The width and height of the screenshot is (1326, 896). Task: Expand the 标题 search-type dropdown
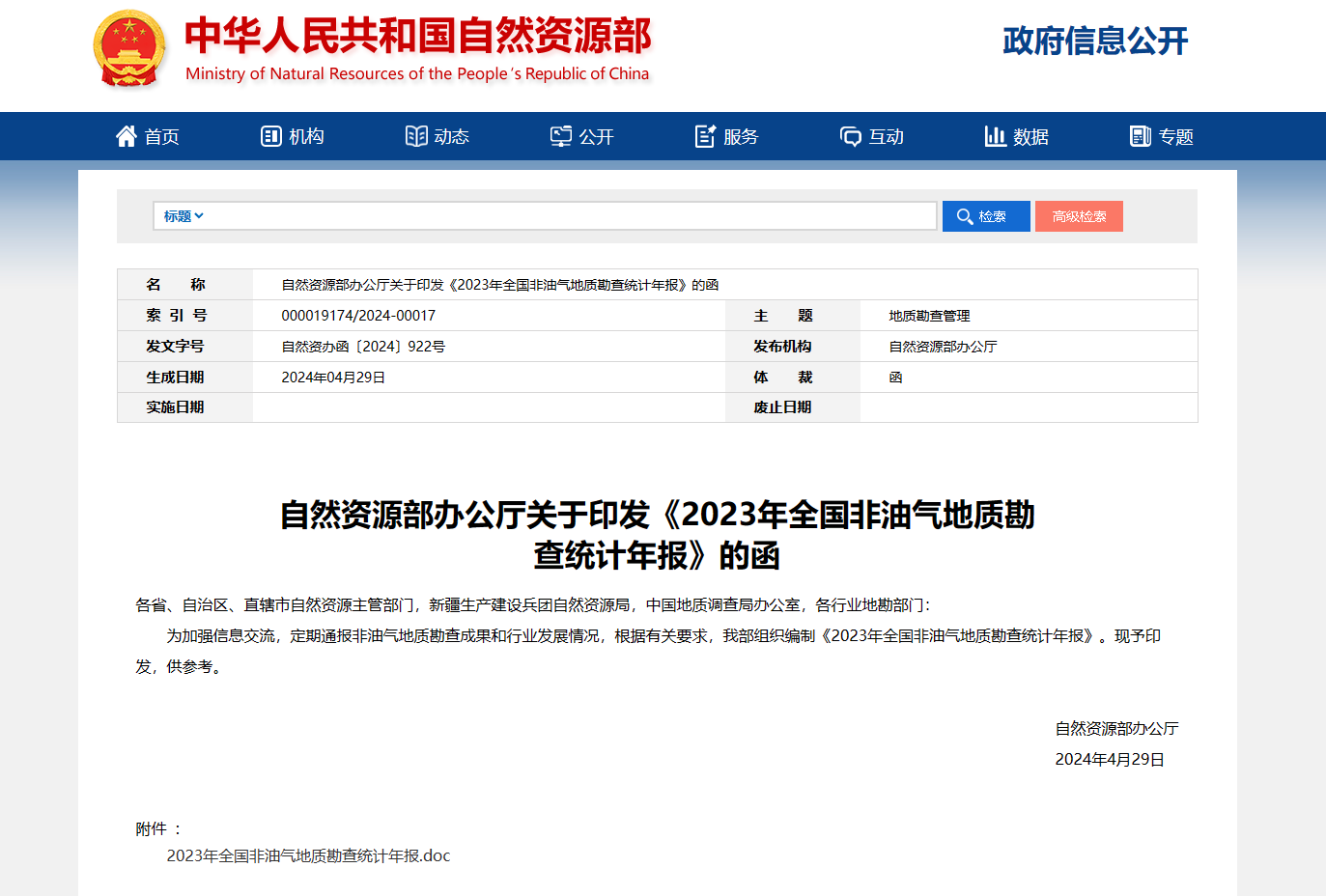[x=183, y=216]
